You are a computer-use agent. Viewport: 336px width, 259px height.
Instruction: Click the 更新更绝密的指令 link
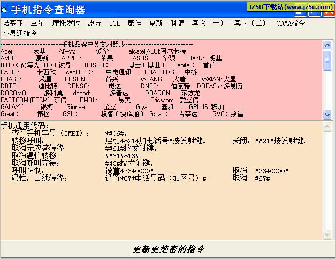coord(168,249)
